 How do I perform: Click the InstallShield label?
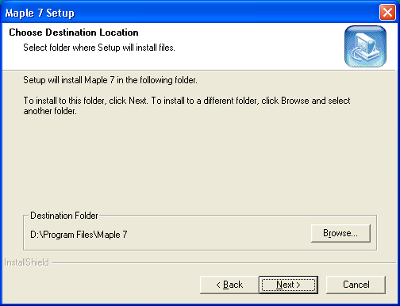[x=27, y=262]
